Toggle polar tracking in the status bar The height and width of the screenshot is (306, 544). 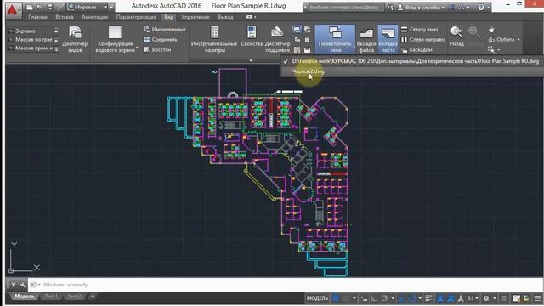(384, 298)
